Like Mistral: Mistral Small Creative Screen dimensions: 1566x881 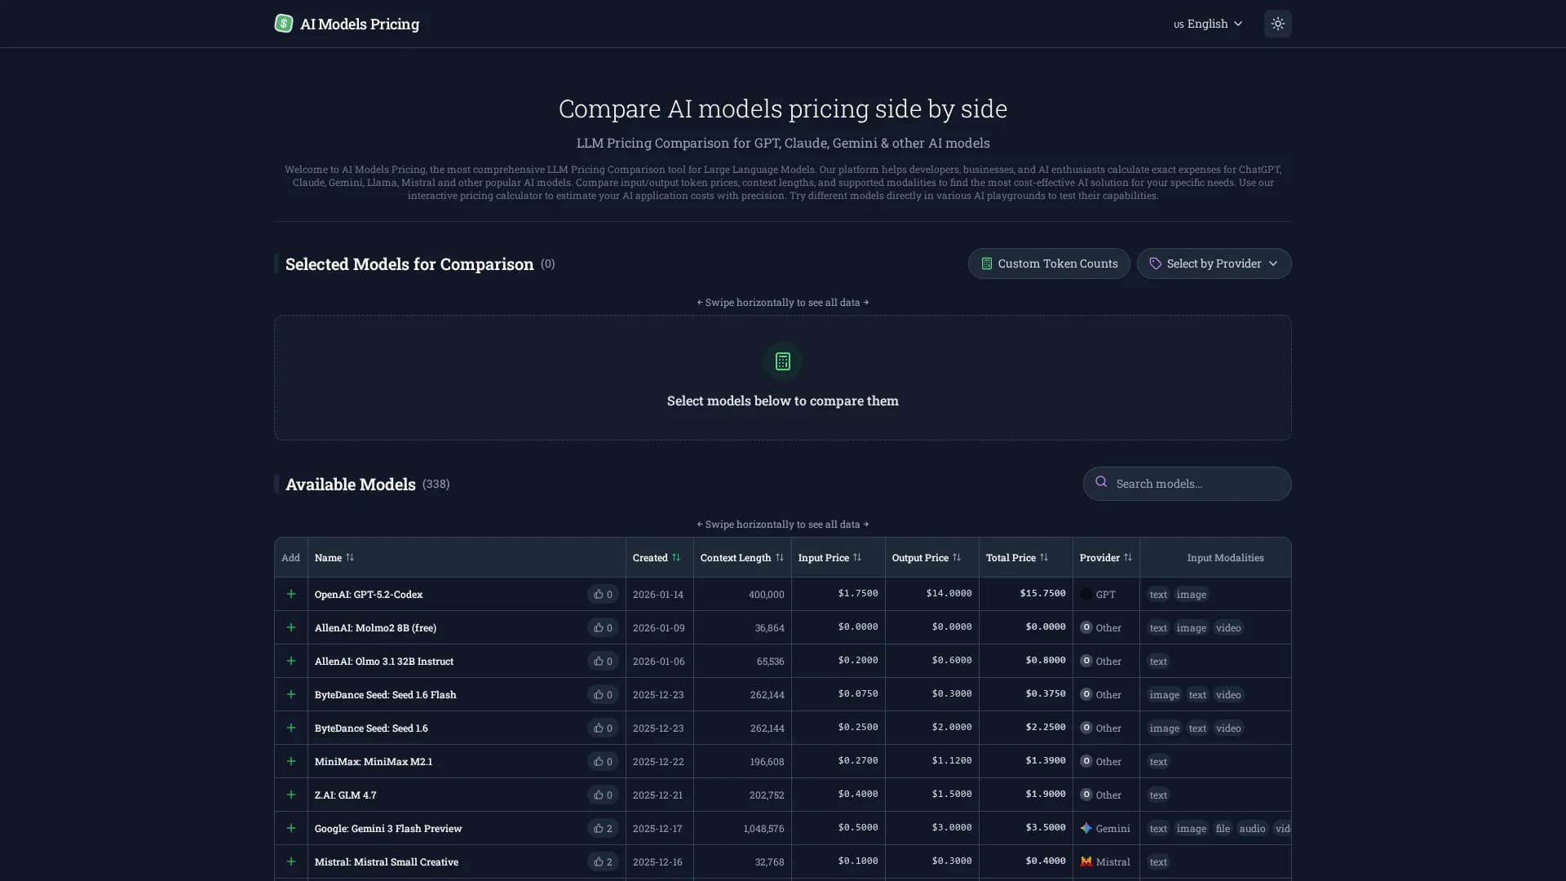coord(603,861)
